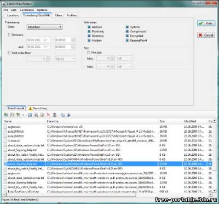Switch to the Filters tab
Viewport: 219px width, 204px height.
(x=58, y=15)
